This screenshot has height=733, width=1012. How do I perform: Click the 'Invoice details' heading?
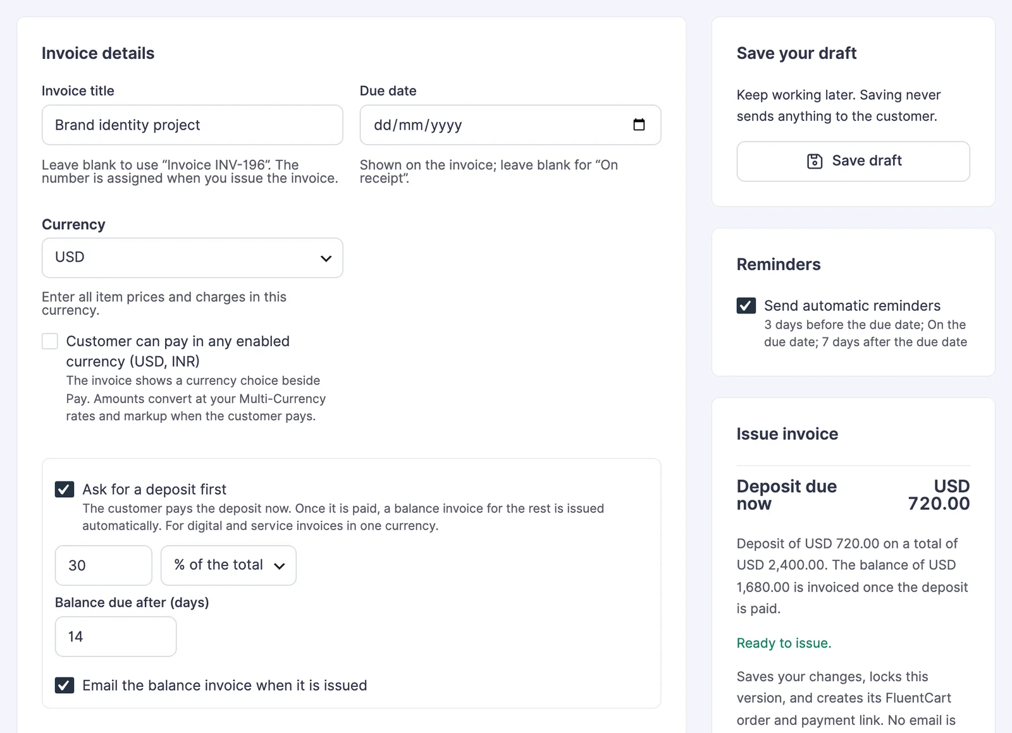98,53
